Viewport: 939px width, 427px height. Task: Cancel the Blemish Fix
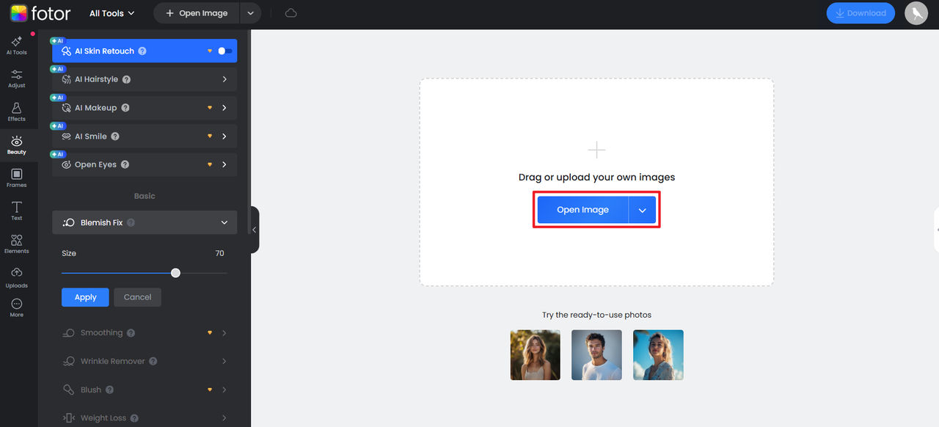tap(137, 297)
